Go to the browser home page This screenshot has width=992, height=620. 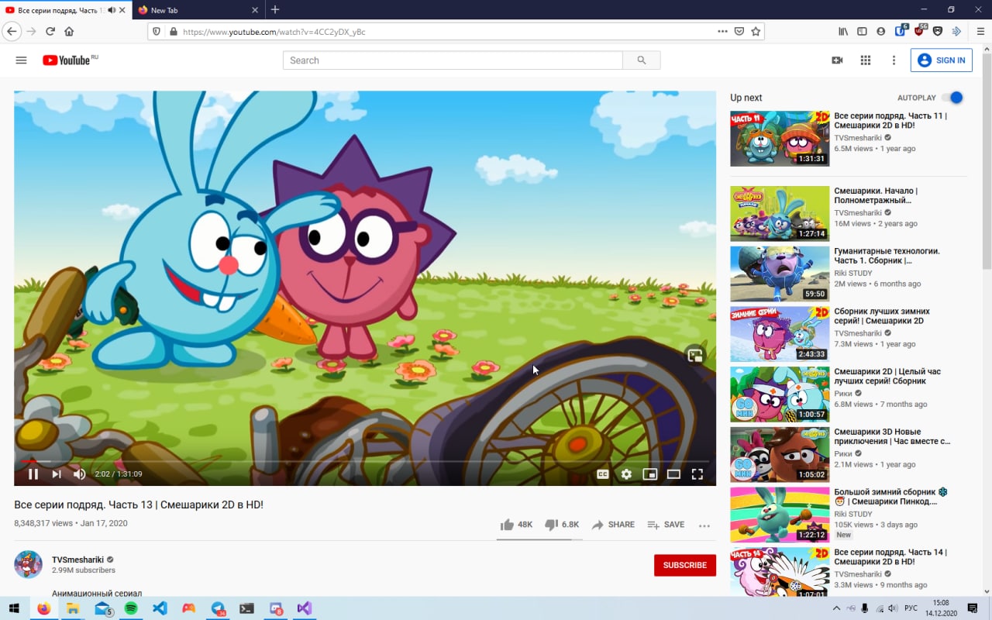click(69, 32)
